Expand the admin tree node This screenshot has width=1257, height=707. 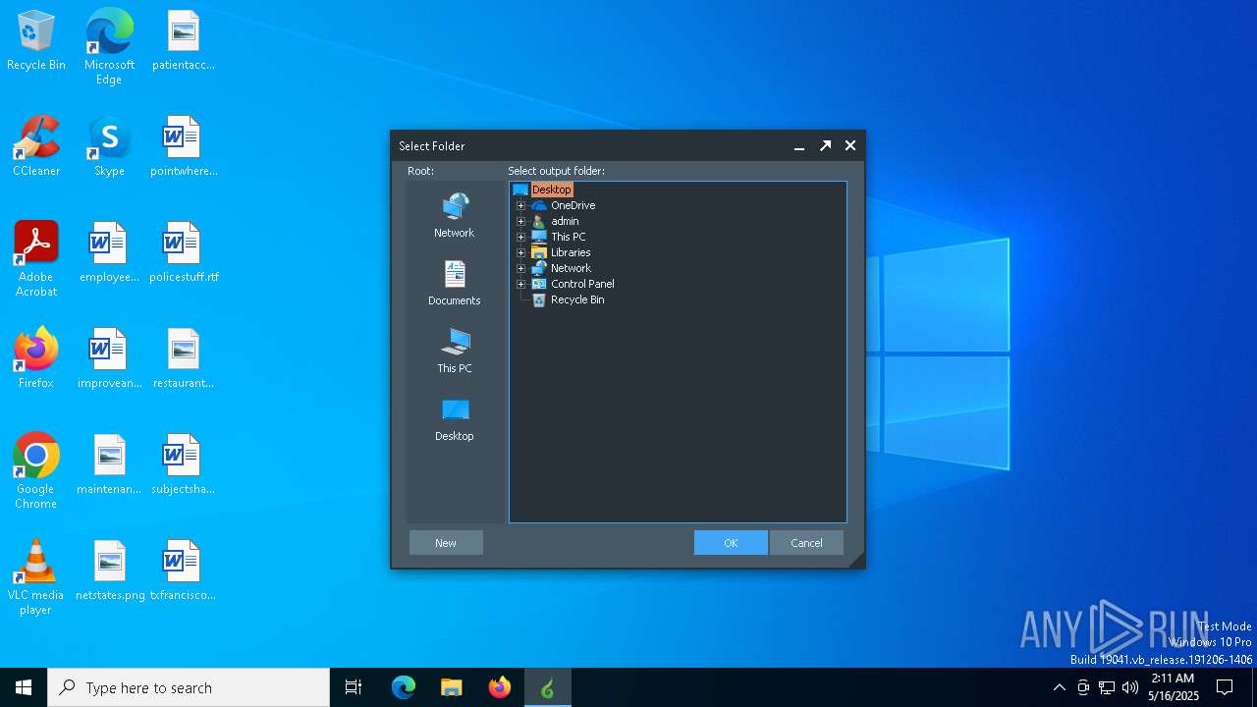click(521, 221)
